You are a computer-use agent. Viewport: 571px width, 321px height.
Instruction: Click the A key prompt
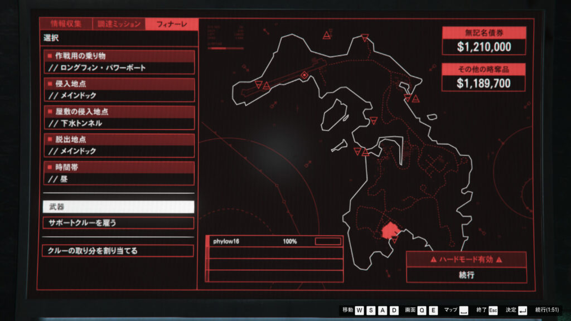[383, 310]
